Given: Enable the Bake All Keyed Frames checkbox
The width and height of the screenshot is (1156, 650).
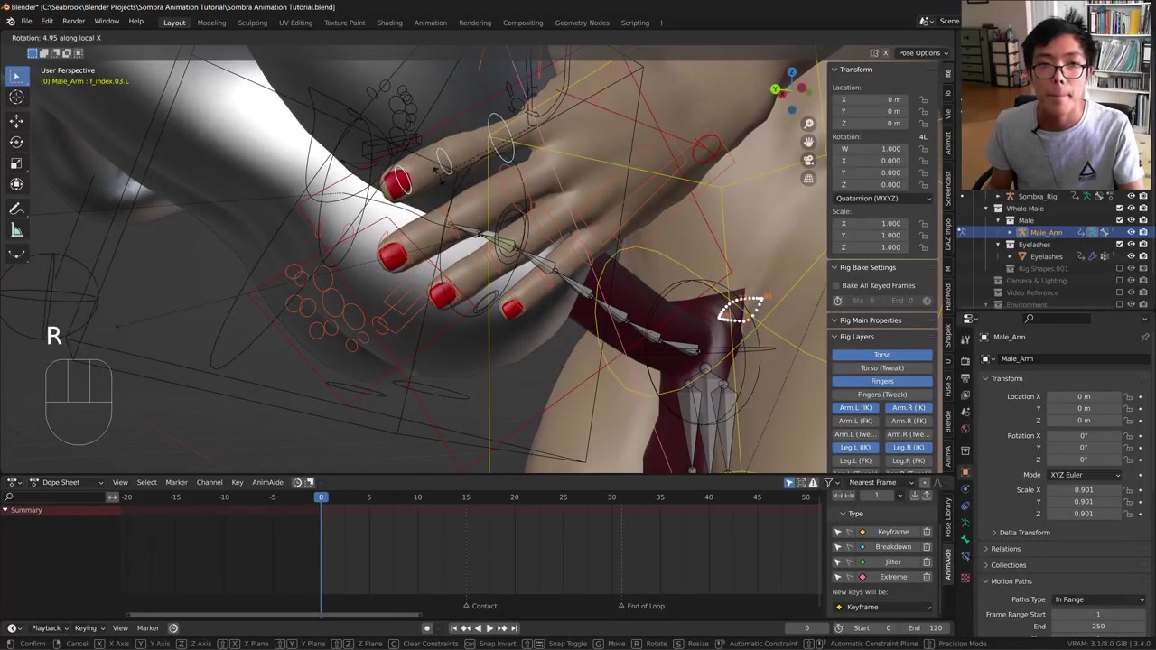Looking at the screenshot, I should click(836, 285).
